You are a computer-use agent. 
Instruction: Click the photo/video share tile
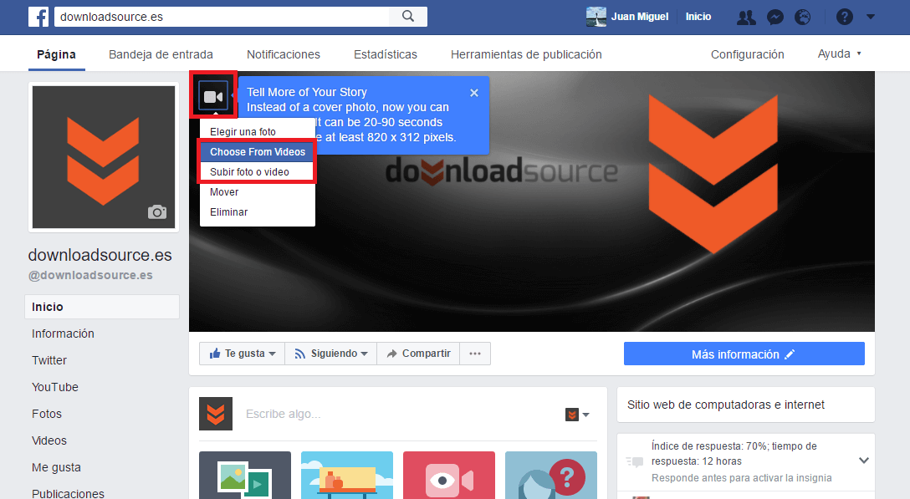pyautogui.click(x=245, y=476)
